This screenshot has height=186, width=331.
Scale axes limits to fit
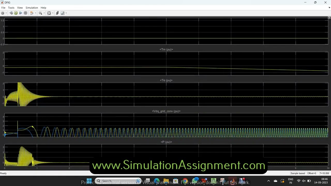pos(49,13)
